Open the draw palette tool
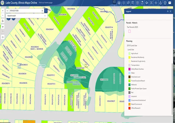The height and width of the screenshot is (123, 175). 147,3
